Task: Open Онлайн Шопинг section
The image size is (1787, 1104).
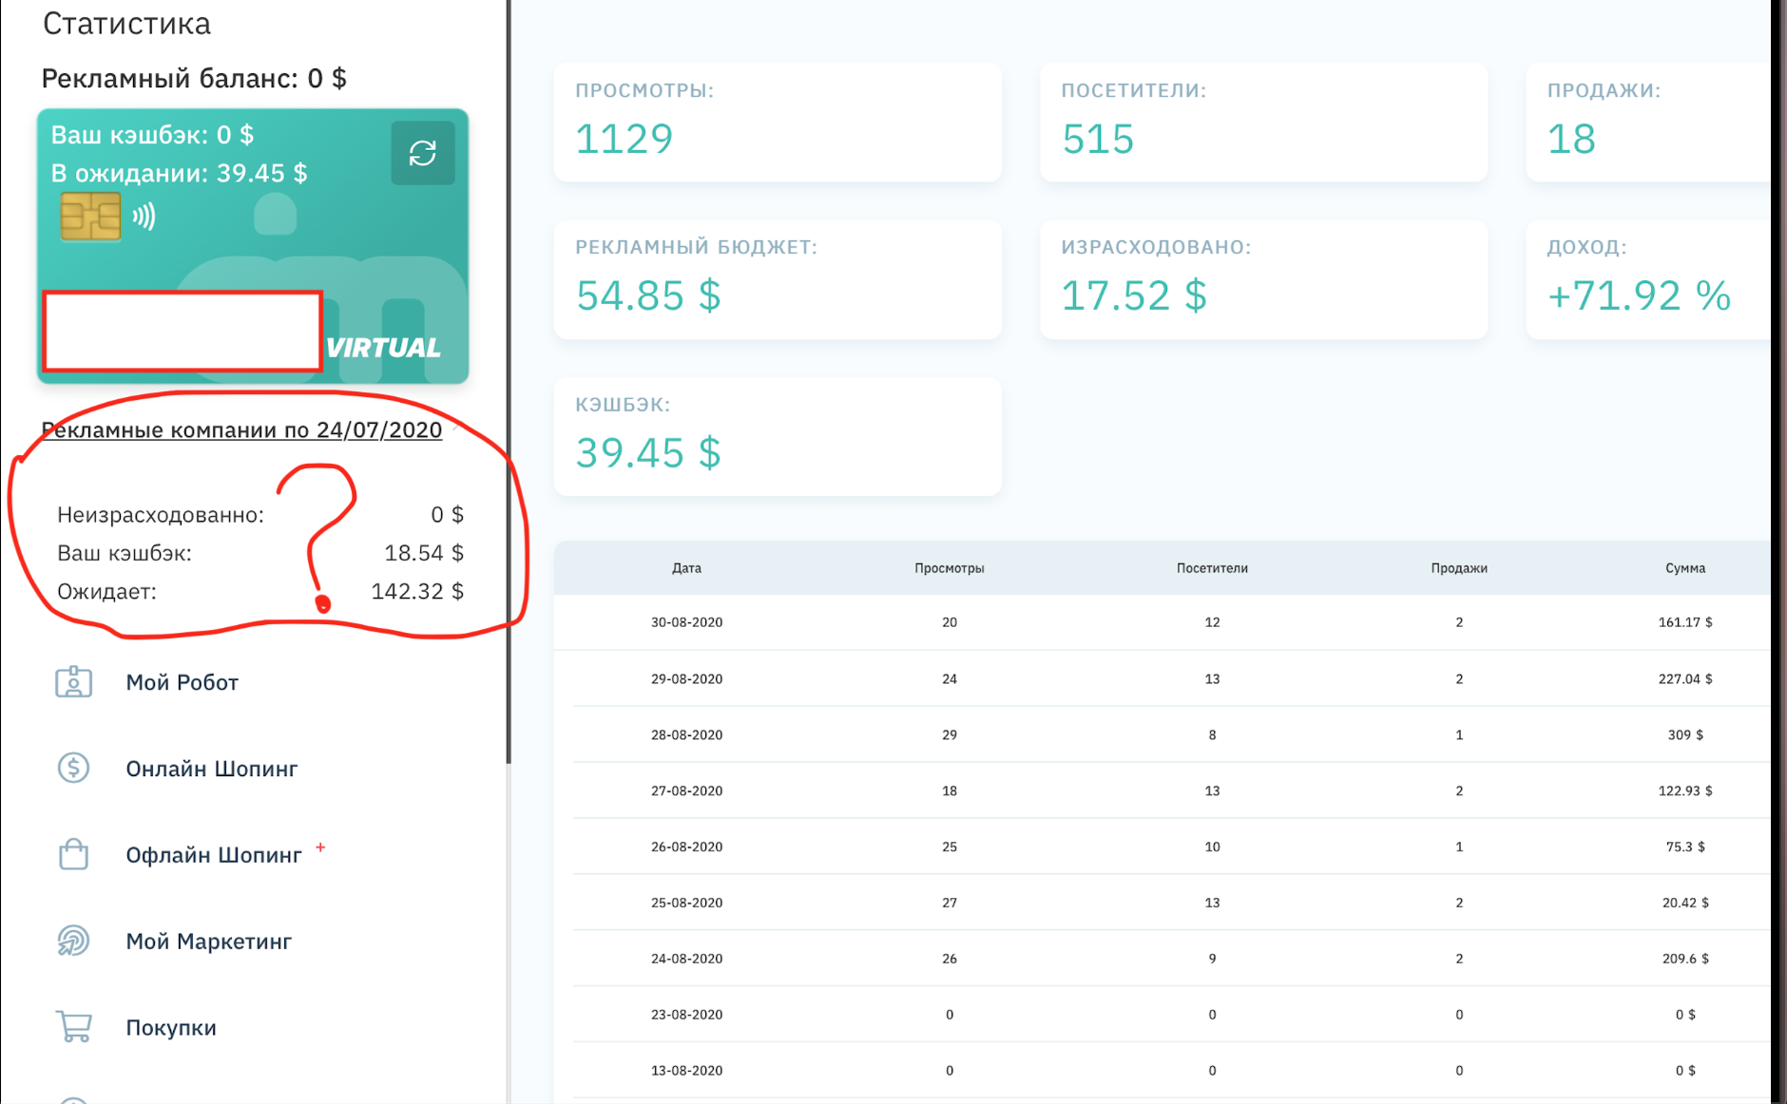Action: pyautogui.click(x=212, y=769)
